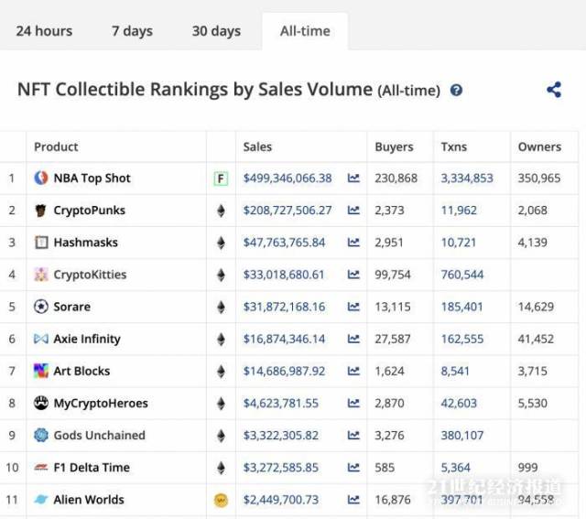Open the Art Blocks sales chart icon

coord(353,371)
